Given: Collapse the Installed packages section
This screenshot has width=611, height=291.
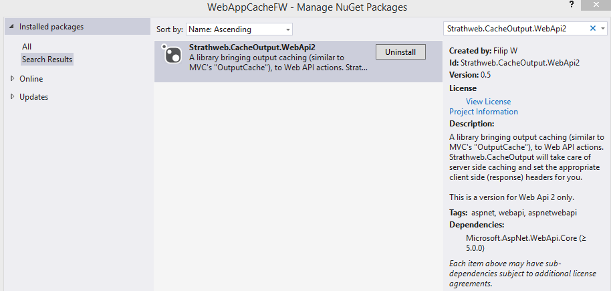Looking at the screenshot, I should [11, 27].
